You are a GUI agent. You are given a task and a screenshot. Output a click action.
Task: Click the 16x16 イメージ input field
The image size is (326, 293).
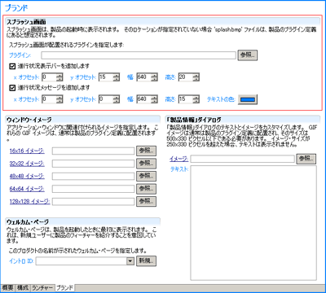coord(93,151)
